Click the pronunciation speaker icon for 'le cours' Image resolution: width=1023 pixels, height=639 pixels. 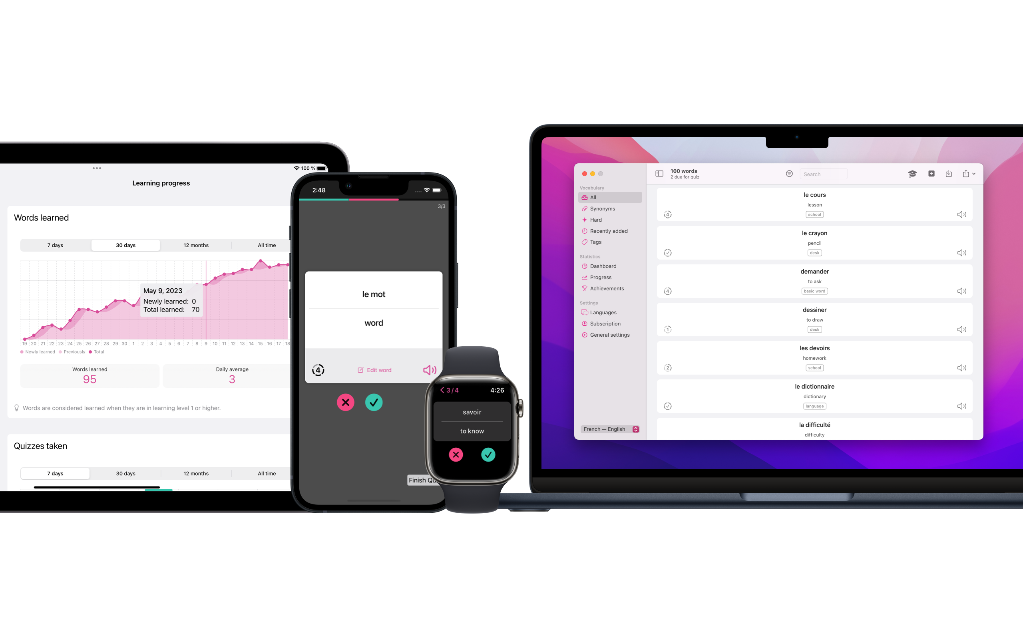[x=962, y=214]
